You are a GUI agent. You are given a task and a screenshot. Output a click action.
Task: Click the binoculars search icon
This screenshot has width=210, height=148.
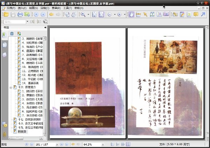[152, 14]
